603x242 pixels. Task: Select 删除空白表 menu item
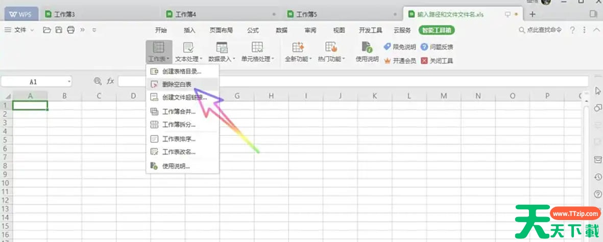182,84
